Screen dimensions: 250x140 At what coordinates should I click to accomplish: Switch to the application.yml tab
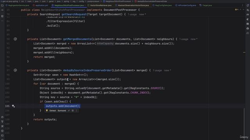point(41,5)
